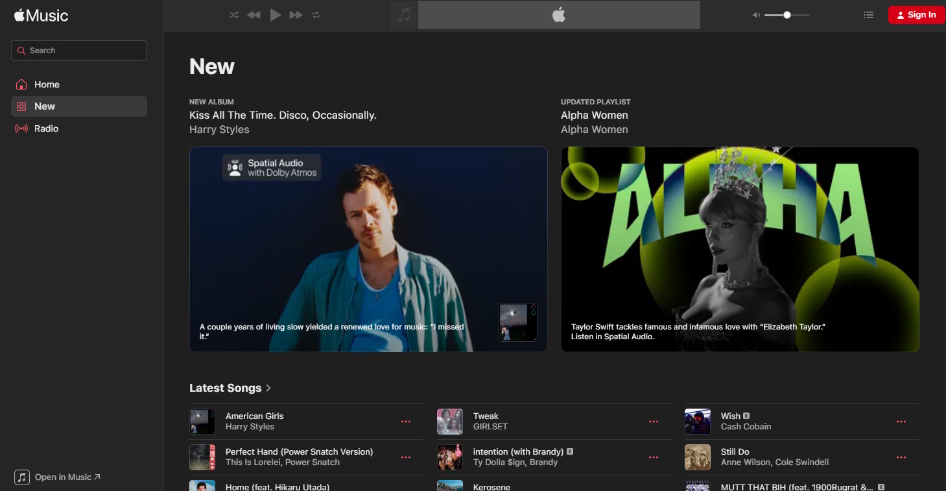
Task: Click song title Still Do
Action: click(735, 452)
